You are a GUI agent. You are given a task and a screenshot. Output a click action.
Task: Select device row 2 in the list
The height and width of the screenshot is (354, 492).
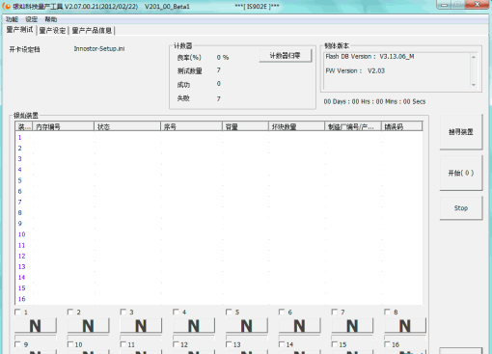point(219,149)
